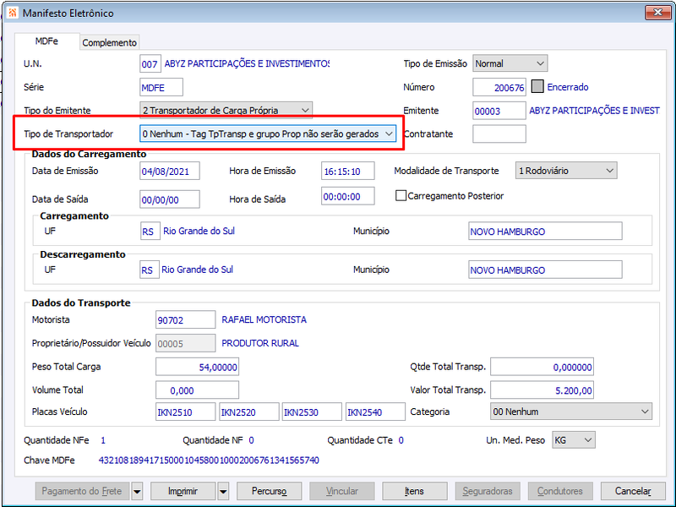Click the Condutores button
The width and height of the screenshot is (676, 507).
pyautogui.click(x=560, y=491)
